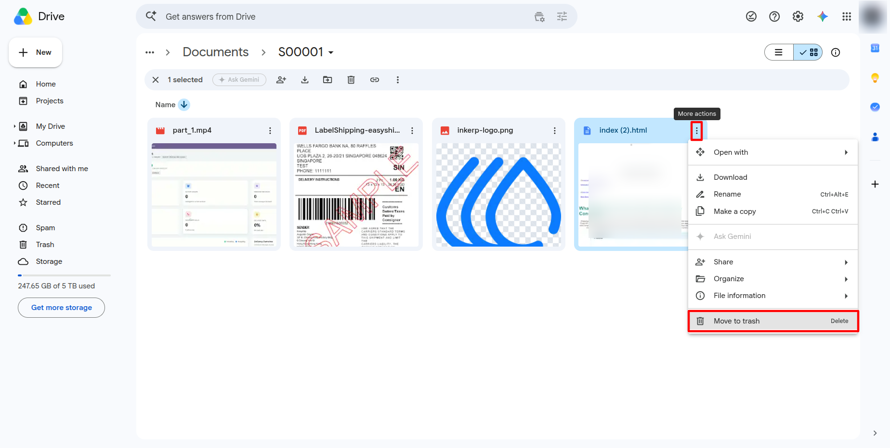Image resolution: width=890 pixels, height=448 pixels.
Task: Click the storage usage progress bar
Action: coord(65,275)
